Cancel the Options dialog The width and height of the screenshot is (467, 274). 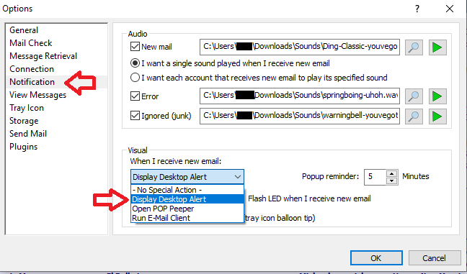pos(435,257)
